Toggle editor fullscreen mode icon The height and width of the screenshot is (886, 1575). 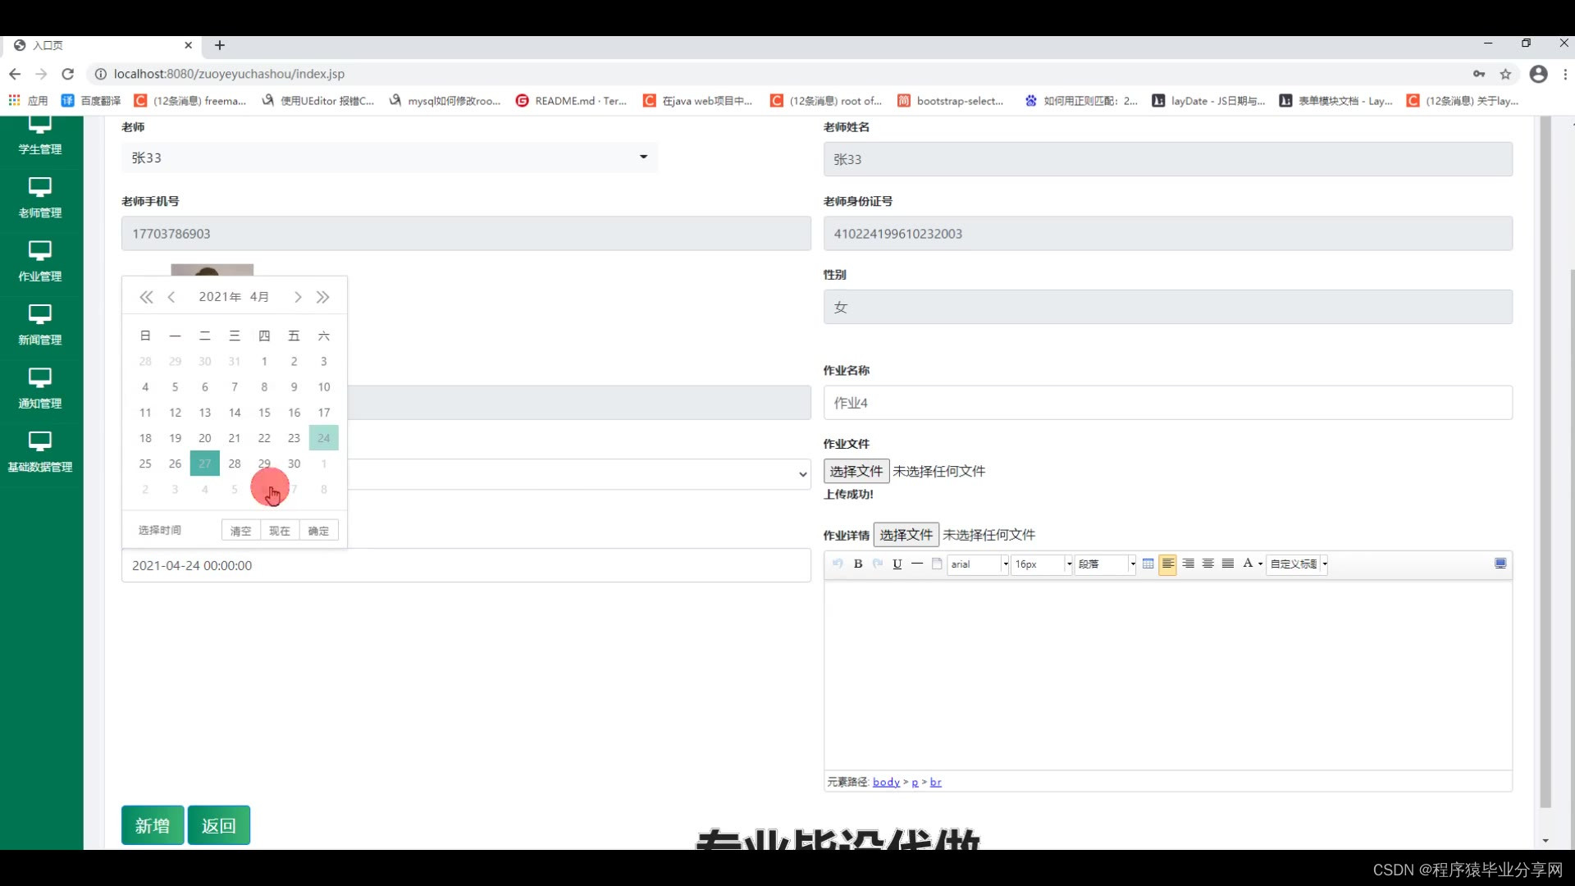(1500, 564)
